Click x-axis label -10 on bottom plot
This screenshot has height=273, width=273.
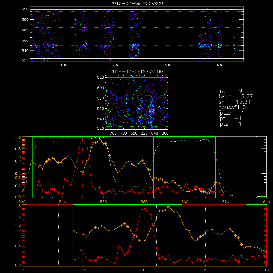[22, 270]
